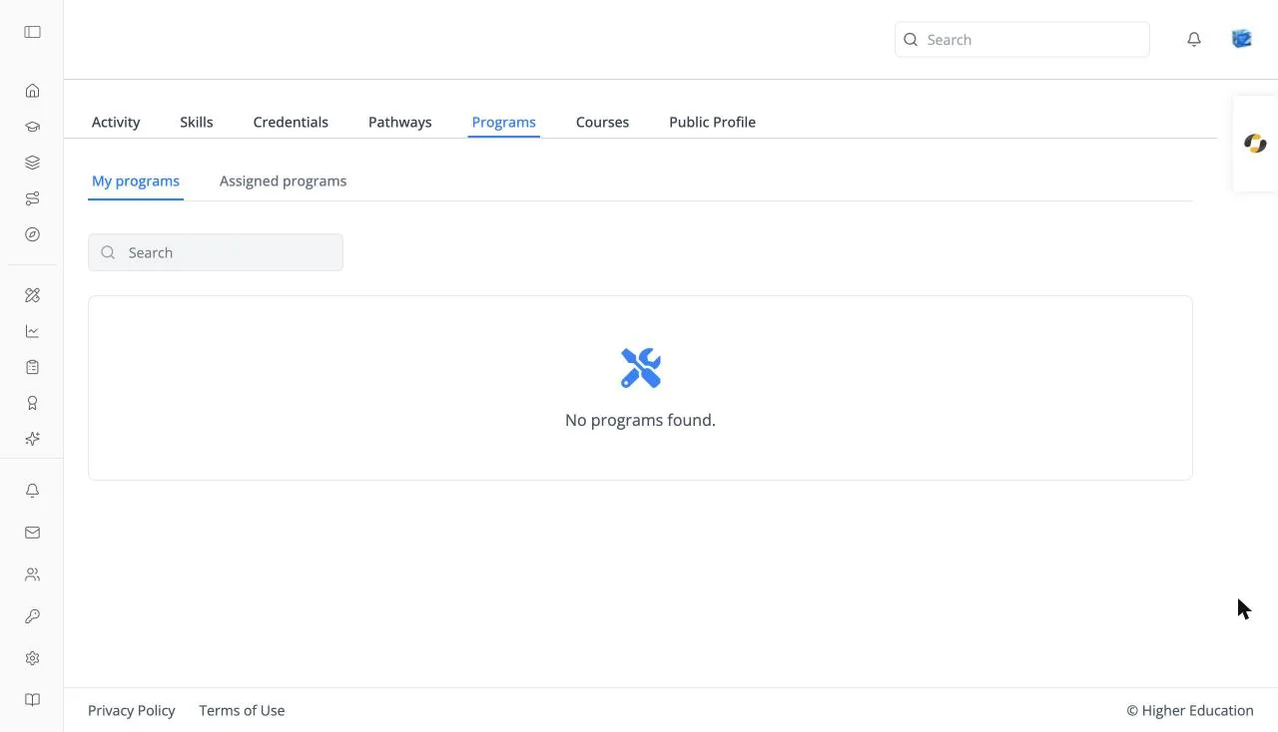Open the line chart analytics icon
The height and width of the screenshot is (732, 1278).
tap(32, 331)
